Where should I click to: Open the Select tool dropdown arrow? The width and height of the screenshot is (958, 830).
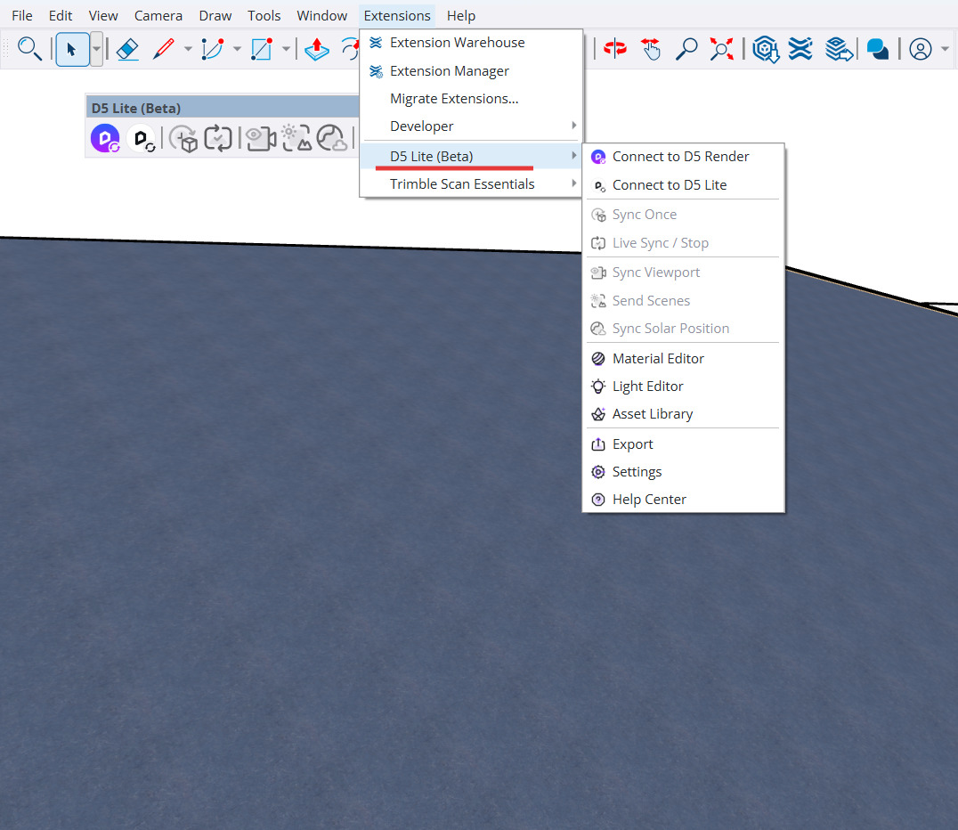pos(96,49)
